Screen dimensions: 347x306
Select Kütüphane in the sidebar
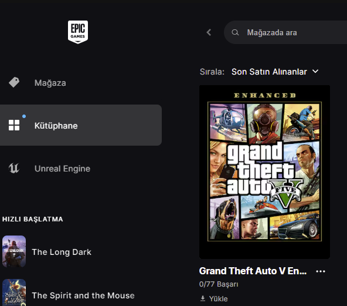(81, 125)
